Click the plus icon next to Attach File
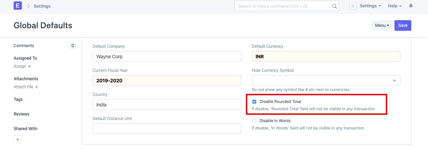428x149 pixels. (x=37, y=87)
